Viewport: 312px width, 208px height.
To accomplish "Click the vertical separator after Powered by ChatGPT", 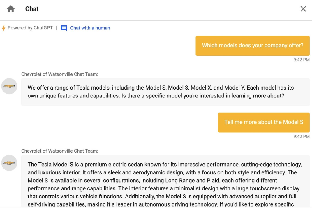I will pos(57,28).
